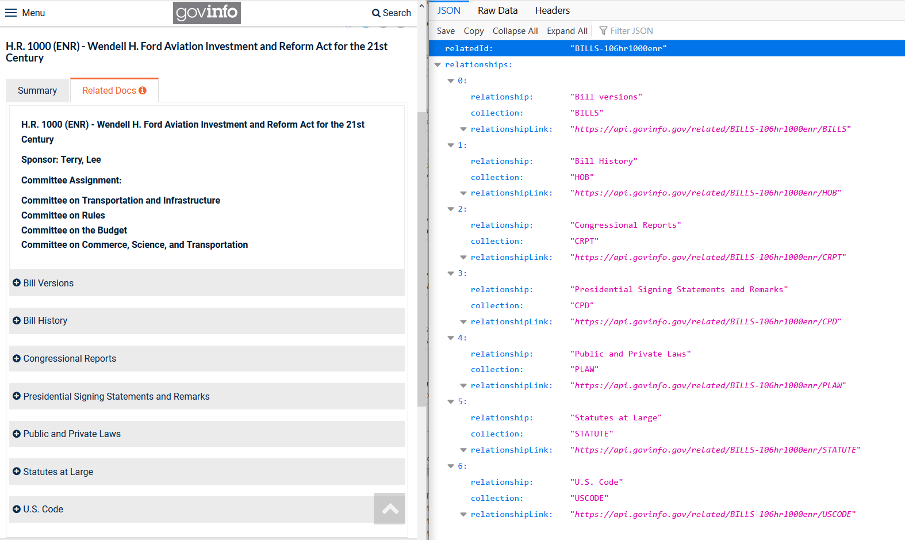Collapse JSON array item 0
Viewport: 905px width, 540px height.
coord(451,81)
